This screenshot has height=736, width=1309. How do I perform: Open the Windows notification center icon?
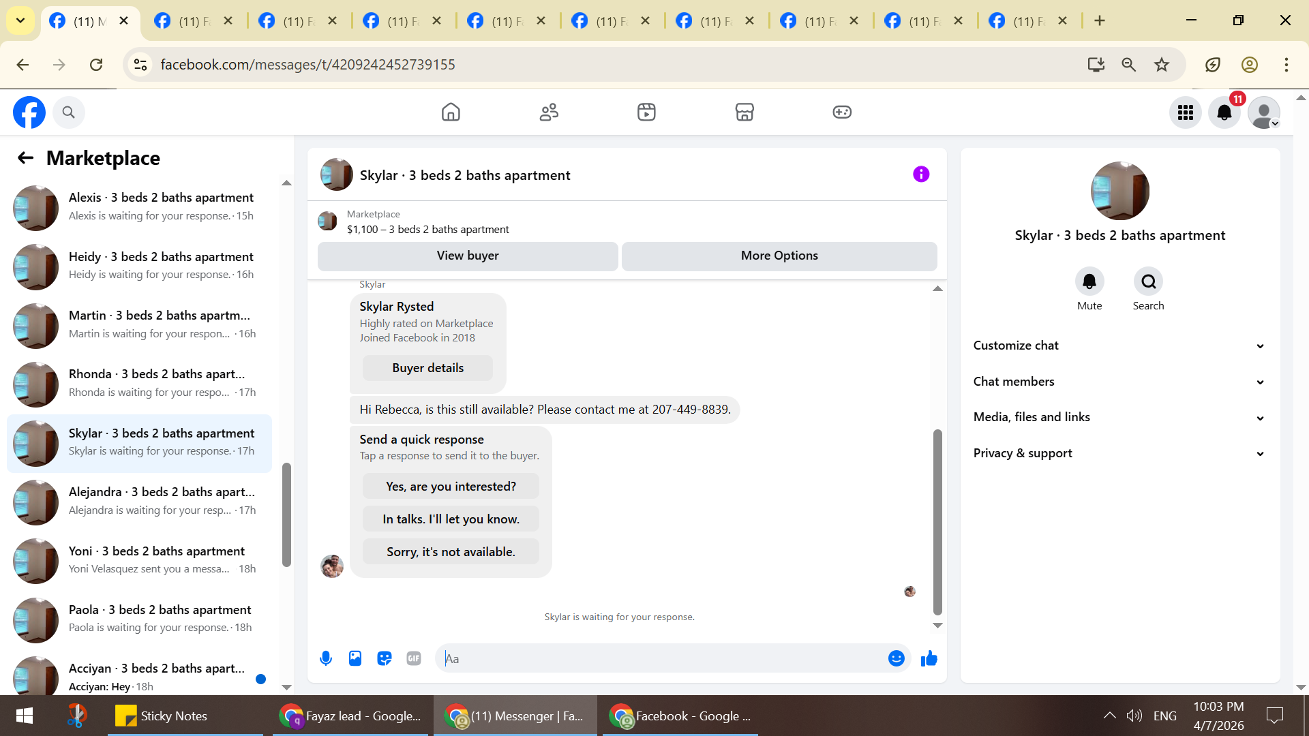(1274, 716)
